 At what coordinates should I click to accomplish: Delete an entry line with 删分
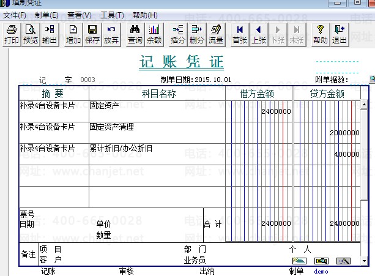pyautogui.click(x=197, y=34)
